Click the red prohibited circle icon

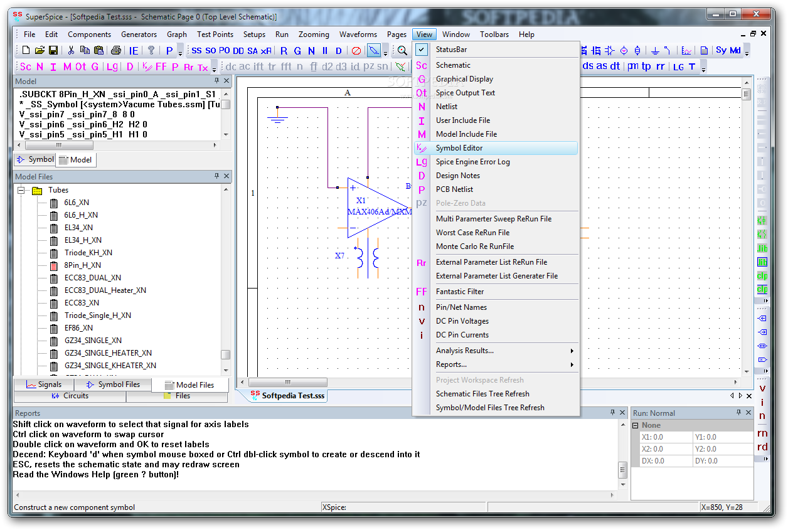(x=356, y=51)
